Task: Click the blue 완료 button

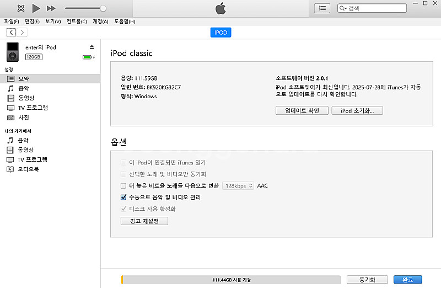Action: [x=408, y=280]
